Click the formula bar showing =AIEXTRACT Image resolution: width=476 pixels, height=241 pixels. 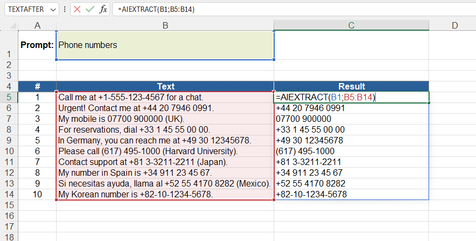point(291,10)
